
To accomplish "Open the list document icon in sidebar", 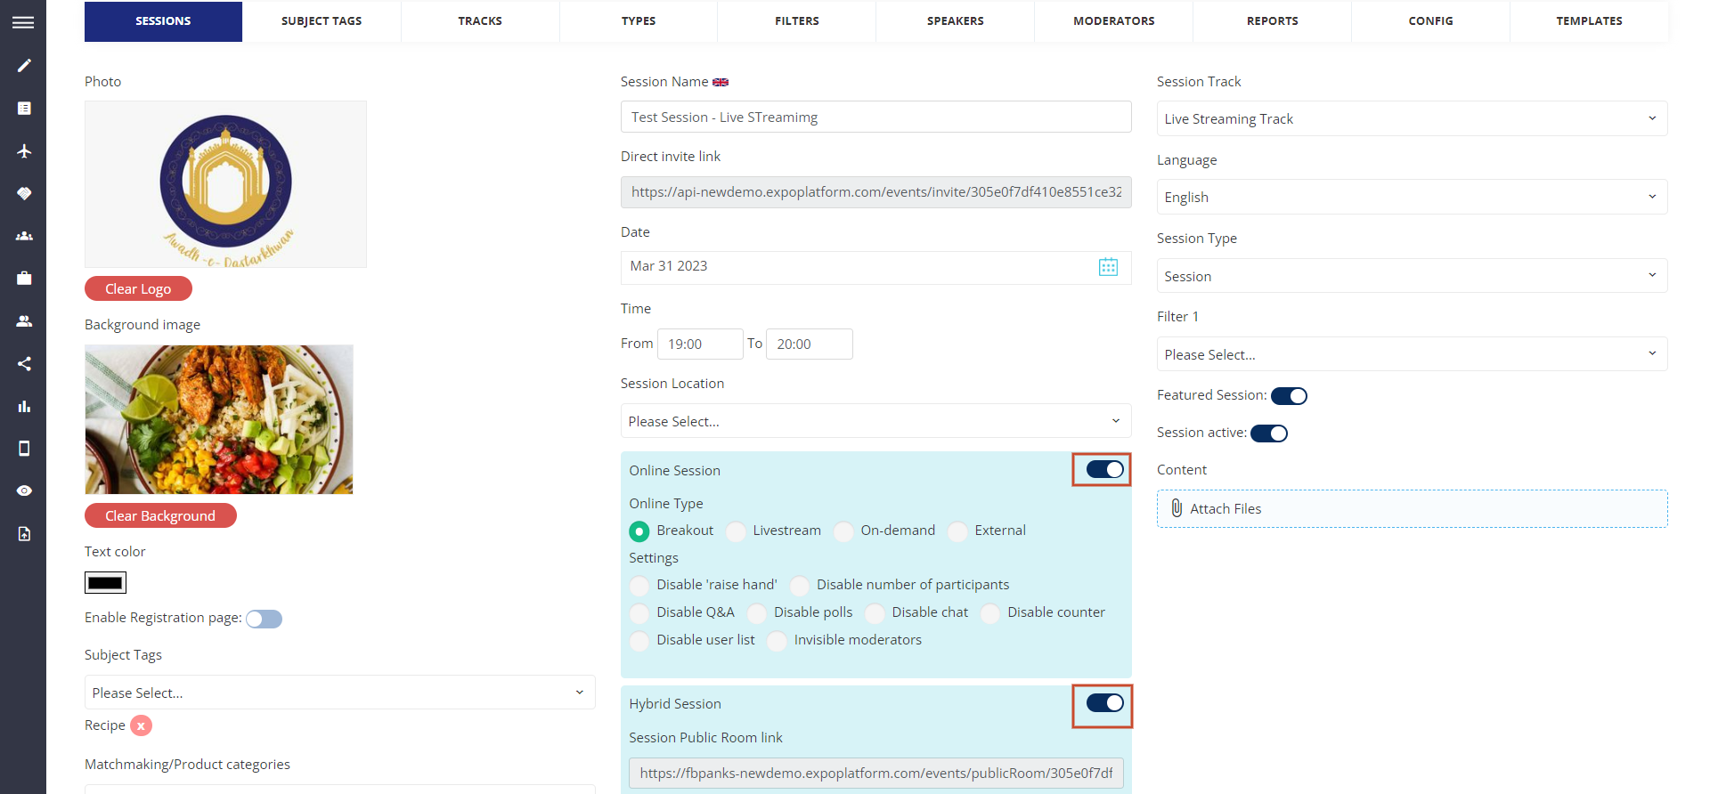I will click(x=24, y=108).
